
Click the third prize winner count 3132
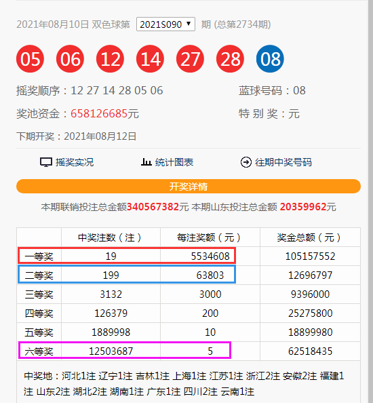[111, 294]
